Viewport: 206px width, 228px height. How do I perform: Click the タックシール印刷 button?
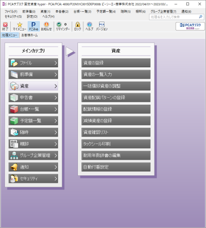[116, 144]
